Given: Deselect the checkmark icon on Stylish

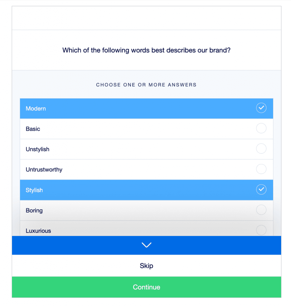Looking at the screenshot, I should [x=261, y=189].
